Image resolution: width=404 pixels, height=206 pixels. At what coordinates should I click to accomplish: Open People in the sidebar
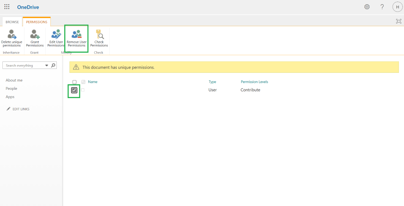pos(11,89)
